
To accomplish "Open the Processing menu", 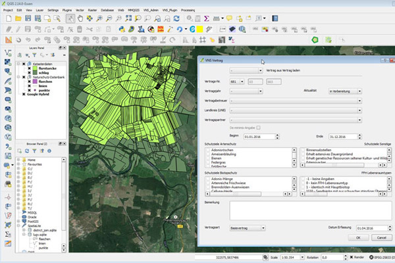I will pos(188,10).
